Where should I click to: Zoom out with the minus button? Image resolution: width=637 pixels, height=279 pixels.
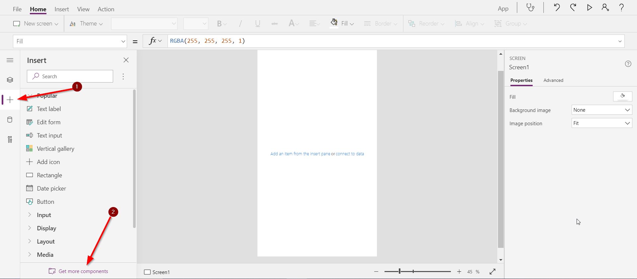pyautogui.click(x=376, y=272)
